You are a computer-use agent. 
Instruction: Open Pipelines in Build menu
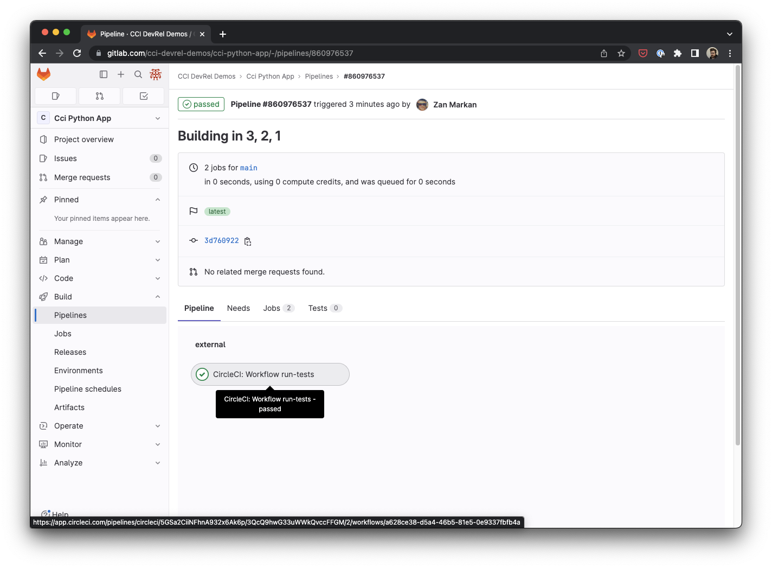[x=100, y=315]
